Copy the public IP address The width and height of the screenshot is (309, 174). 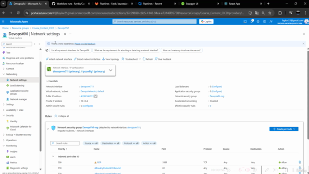(96, 96)
